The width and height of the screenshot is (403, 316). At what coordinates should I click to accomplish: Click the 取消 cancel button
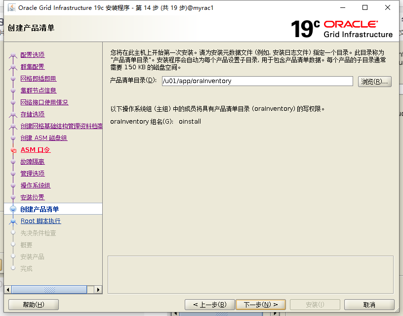pos(369,305)
